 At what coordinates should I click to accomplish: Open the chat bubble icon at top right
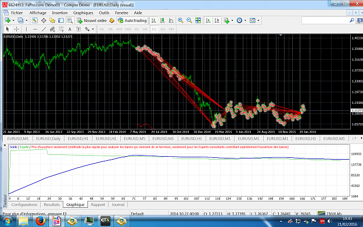click(x=360, y=20)
